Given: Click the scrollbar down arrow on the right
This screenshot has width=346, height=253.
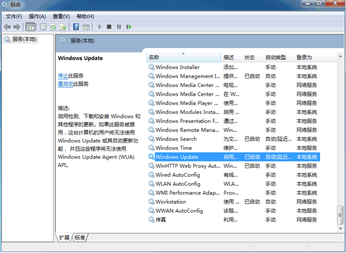Looking at the screenshot, I should tap(341, 229).
